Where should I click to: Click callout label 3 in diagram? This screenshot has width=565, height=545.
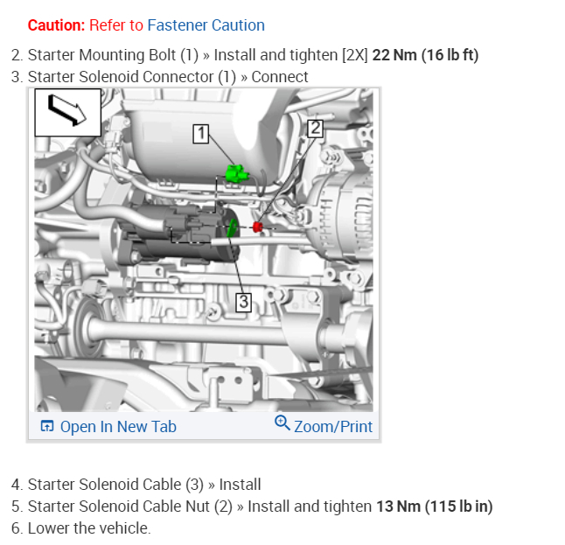coord(243,302)
